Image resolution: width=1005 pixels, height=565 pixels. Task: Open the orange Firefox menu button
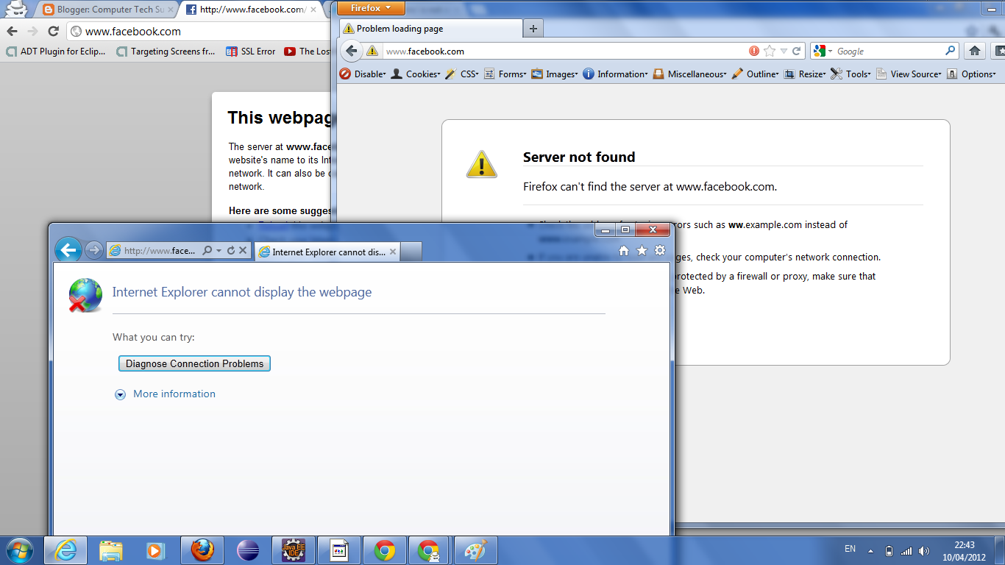coord(371,8)
